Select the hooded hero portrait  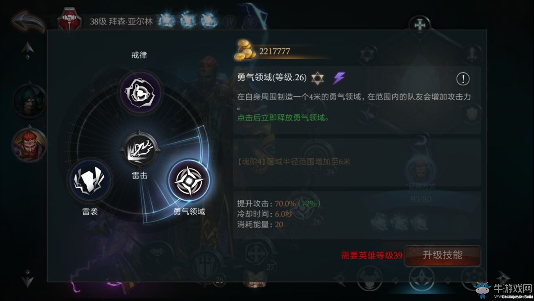(x=29, y=100)
